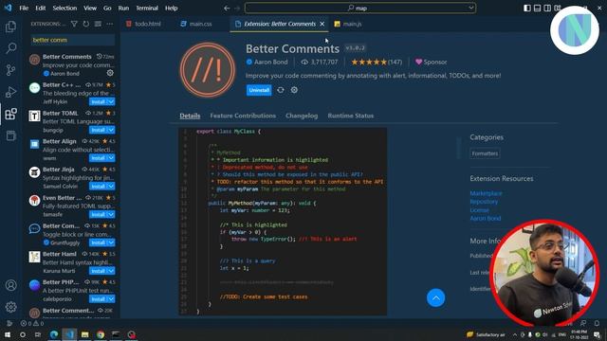Open Microsoft Edge from taskbar

pyautogui.click(x=54, y=334)
